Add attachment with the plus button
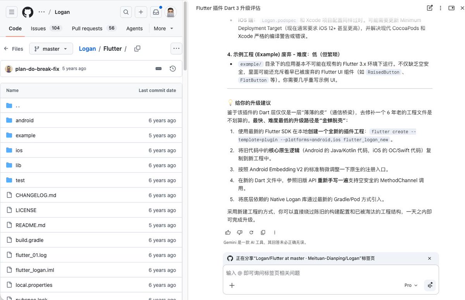The width and height of the screenshot is (465, 300). (232, 285)
